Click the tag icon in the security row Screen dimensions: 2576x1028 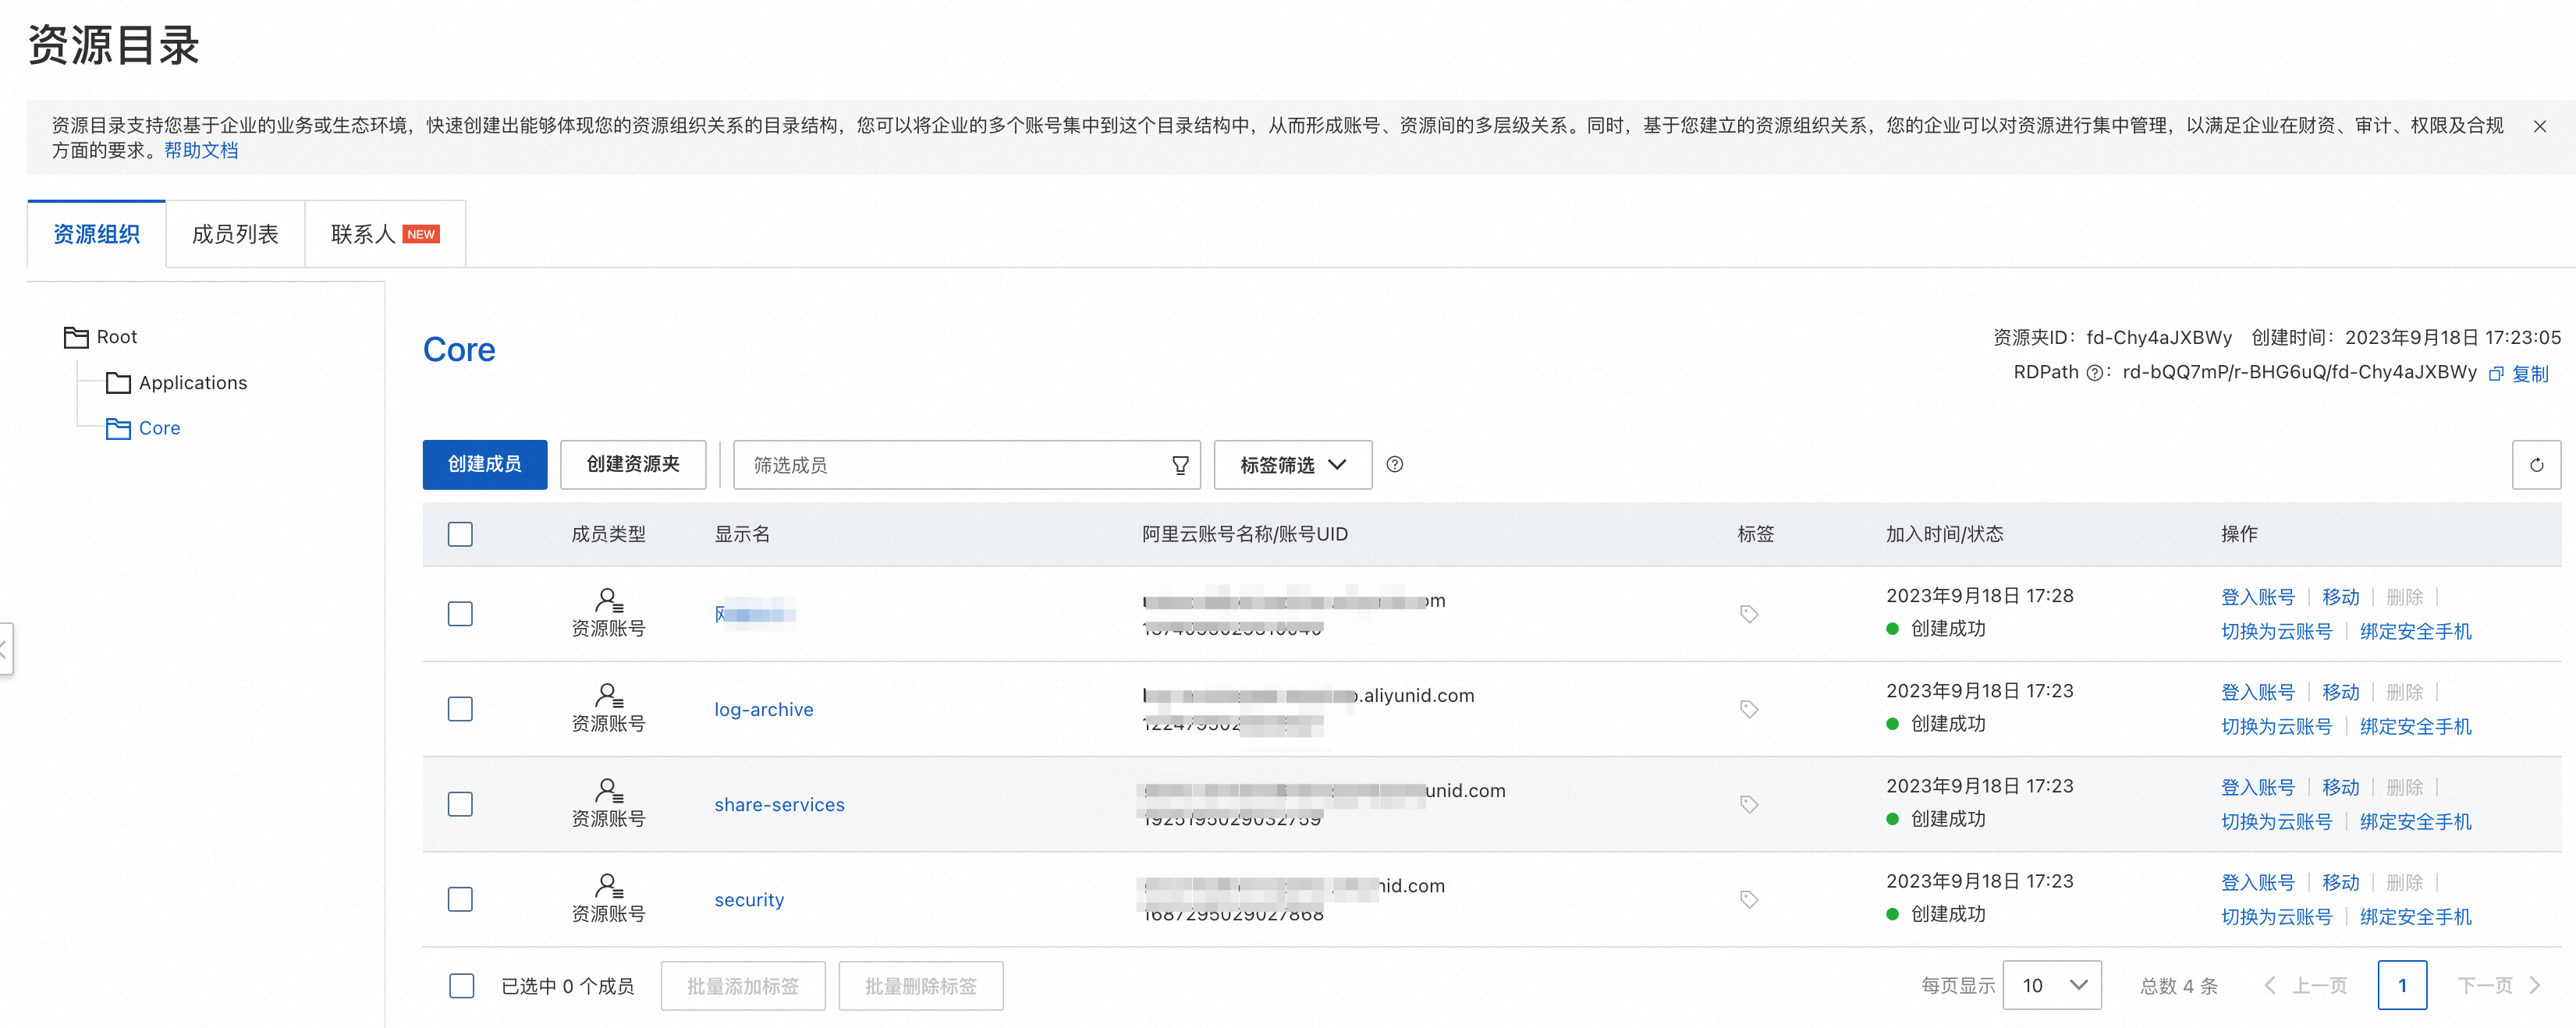point(1748,899)
